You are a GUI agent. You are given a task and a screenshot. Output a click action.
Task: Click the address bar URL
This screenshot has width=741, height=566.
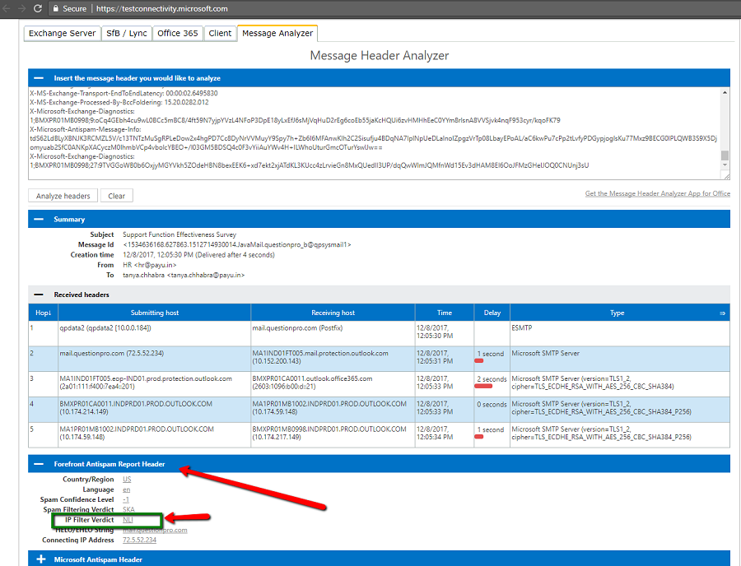point(162,8)
